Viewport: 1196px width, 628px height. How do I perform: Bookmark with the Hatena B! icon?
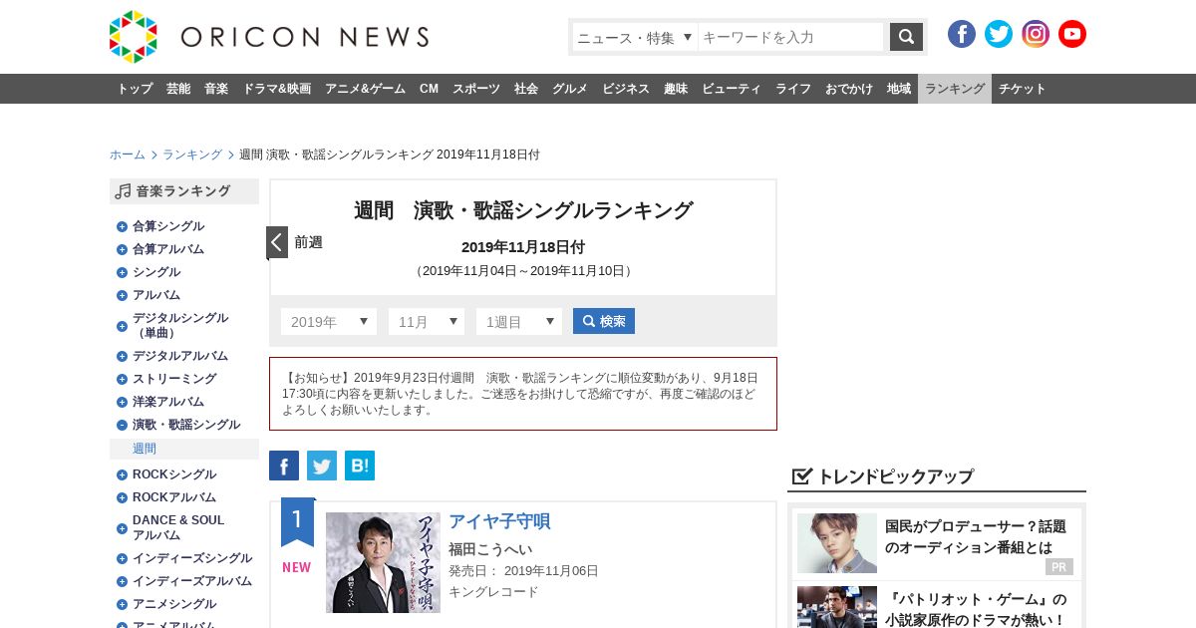(x=360, y=466)
